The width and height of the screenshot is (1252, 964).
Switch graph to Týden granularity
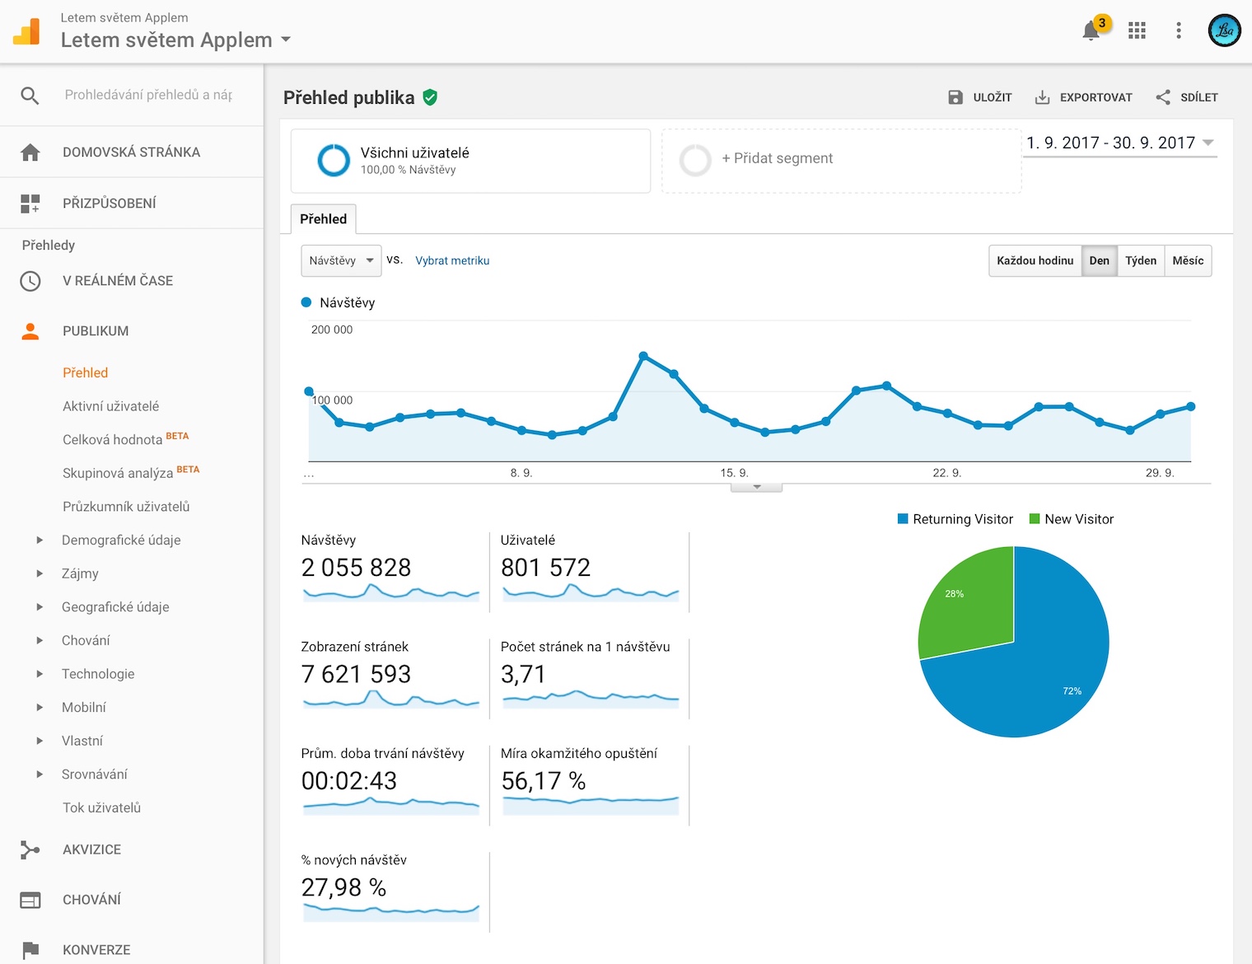click(x=1140, y=261)
